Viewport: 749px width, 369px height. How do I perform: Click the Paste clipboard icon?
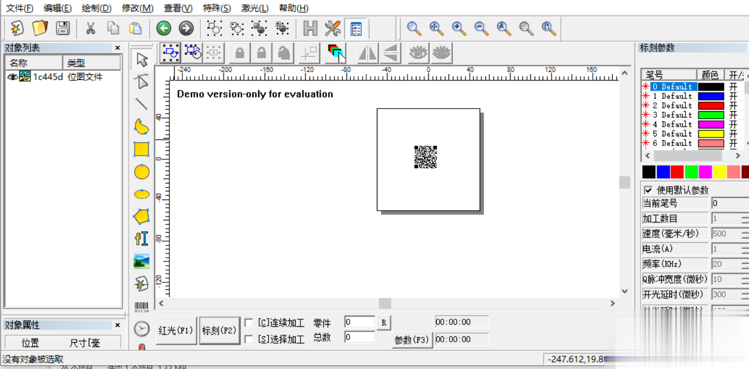[x=136, y=28]
